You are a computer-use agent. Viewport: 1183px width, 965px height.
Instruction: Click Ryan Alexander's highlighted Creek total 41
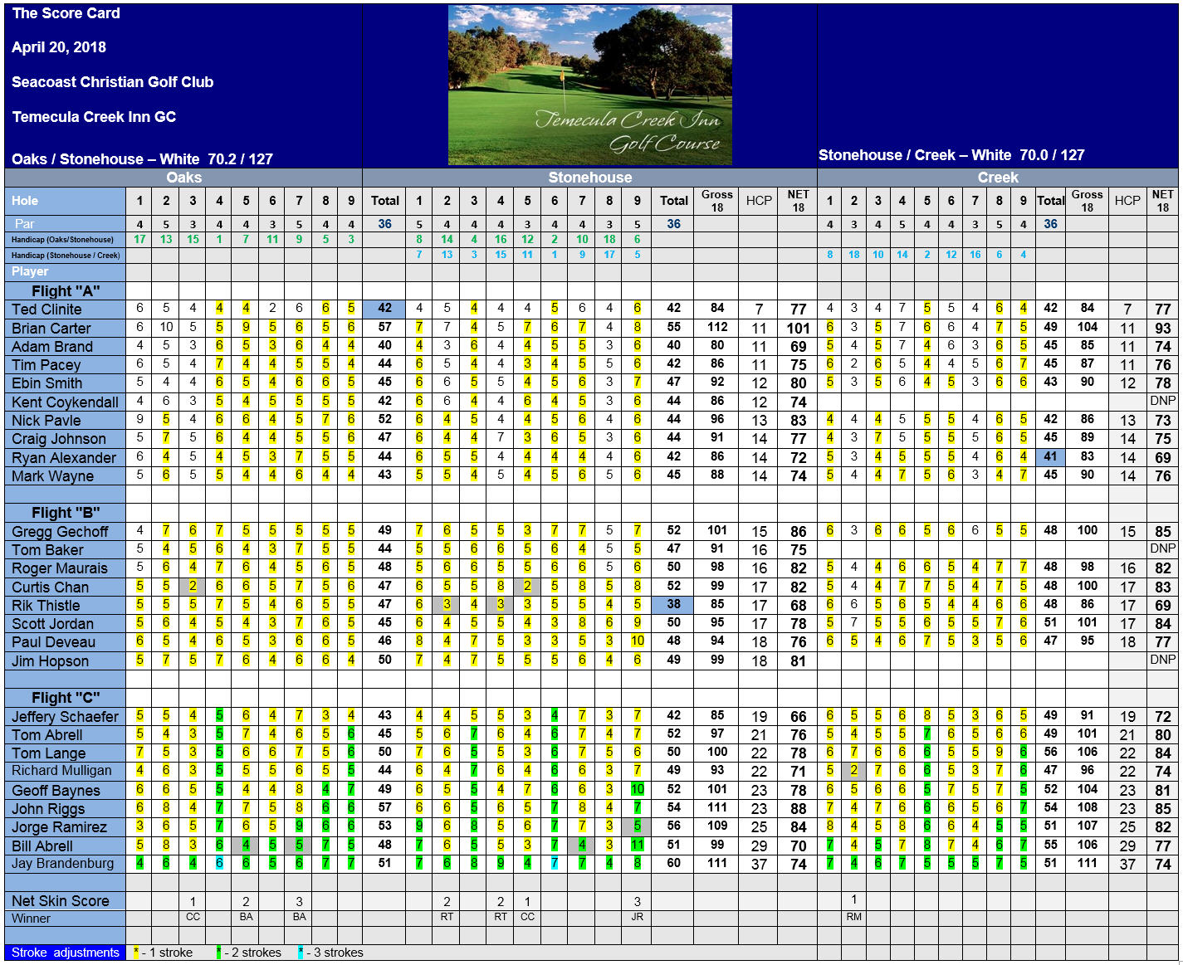tap(1050, 457)
